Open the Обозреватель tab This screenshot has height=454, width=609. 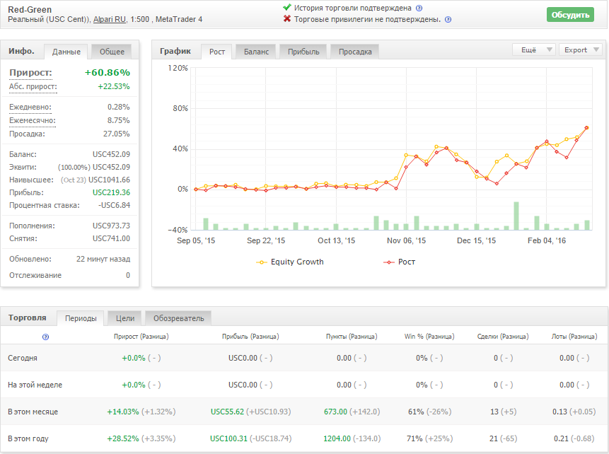(178, 318)
